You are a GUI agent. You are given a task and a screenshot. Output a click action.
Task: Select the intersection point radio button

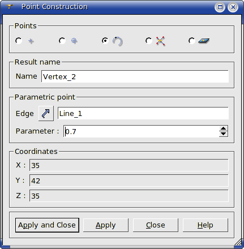click(149, 41)
